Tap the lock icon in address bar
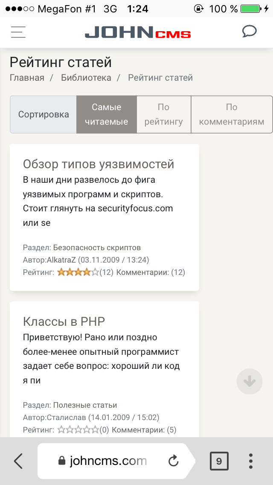273x485 pixels. 62,461
